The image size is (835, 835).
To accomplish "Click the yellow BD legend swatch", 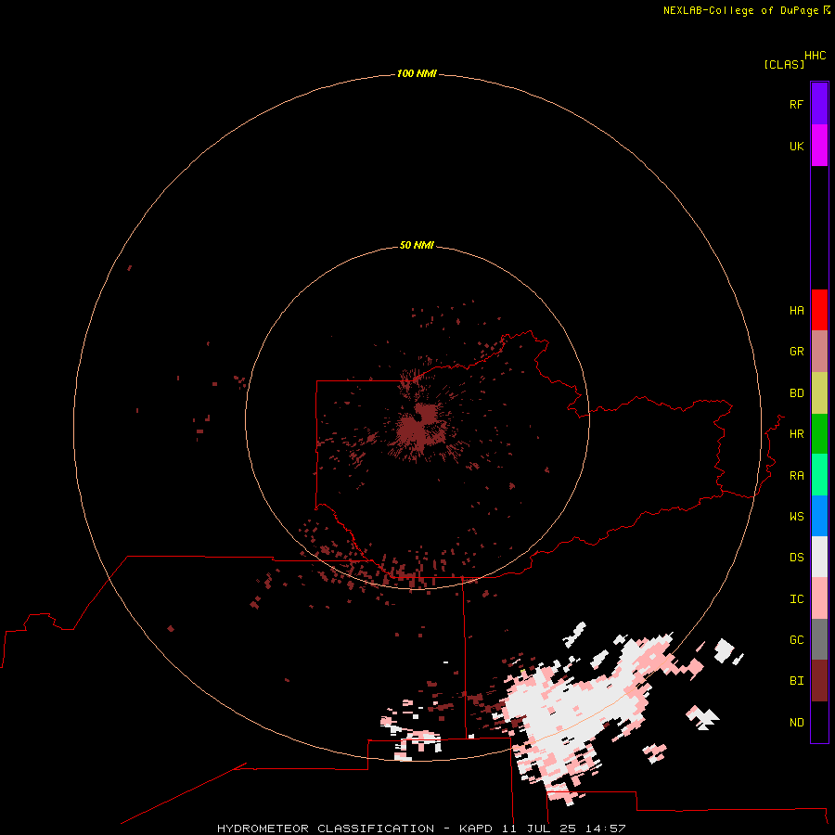I will point(819,393).
